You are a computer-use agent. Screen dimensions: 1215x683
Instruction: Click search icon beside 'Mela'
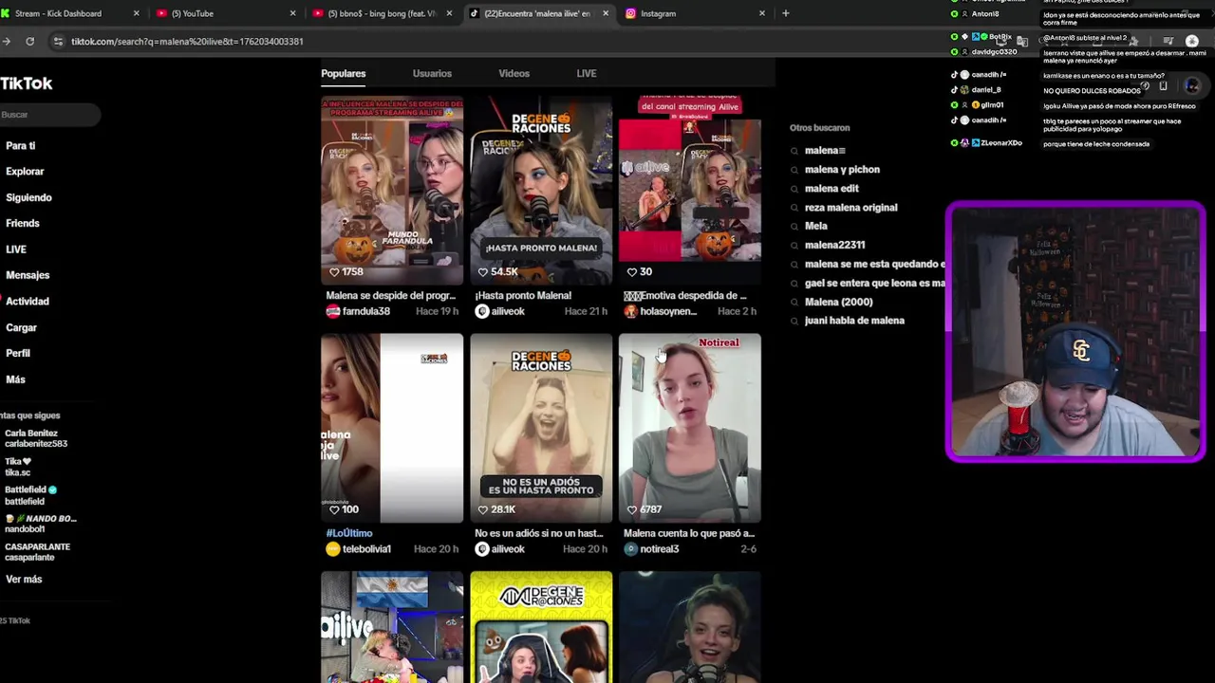794,227
